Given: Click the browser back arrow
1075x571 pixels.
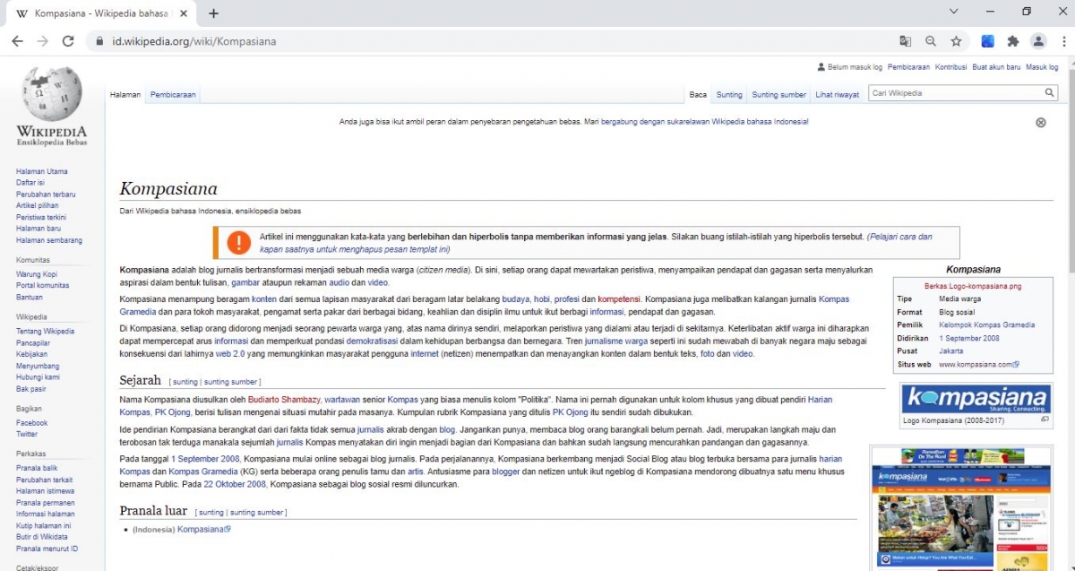Looking at the screenshot, I should click(17, 41).
